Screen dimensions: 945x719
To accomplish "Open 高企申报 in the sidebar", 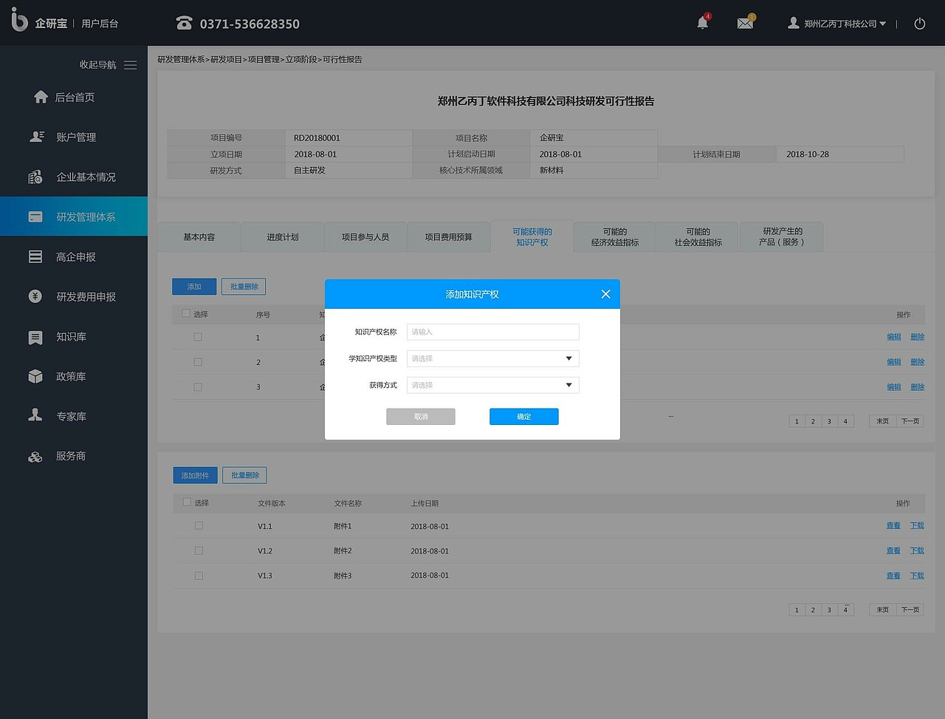I will pos(76,257).
